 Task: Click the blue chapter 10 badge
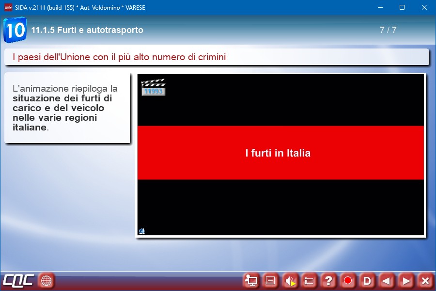click(15, 30)
